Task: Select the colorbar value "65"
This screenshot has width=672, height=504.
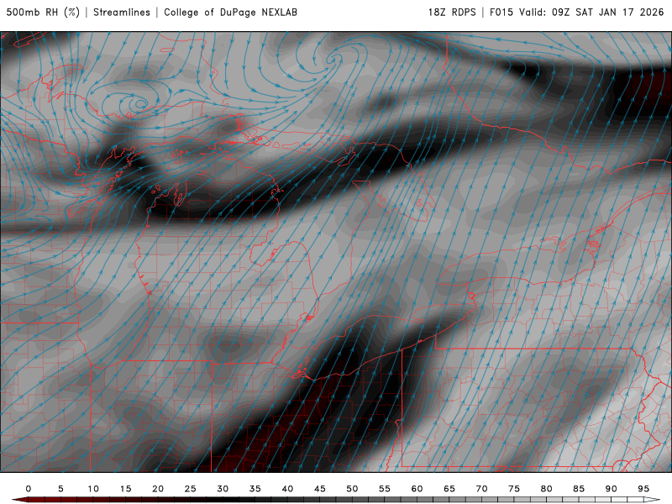Action: [449, 489]
